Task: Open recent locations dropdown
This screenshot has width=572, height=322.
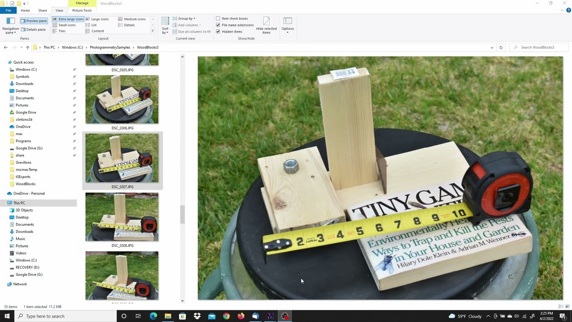Action: tap(21, 47)
